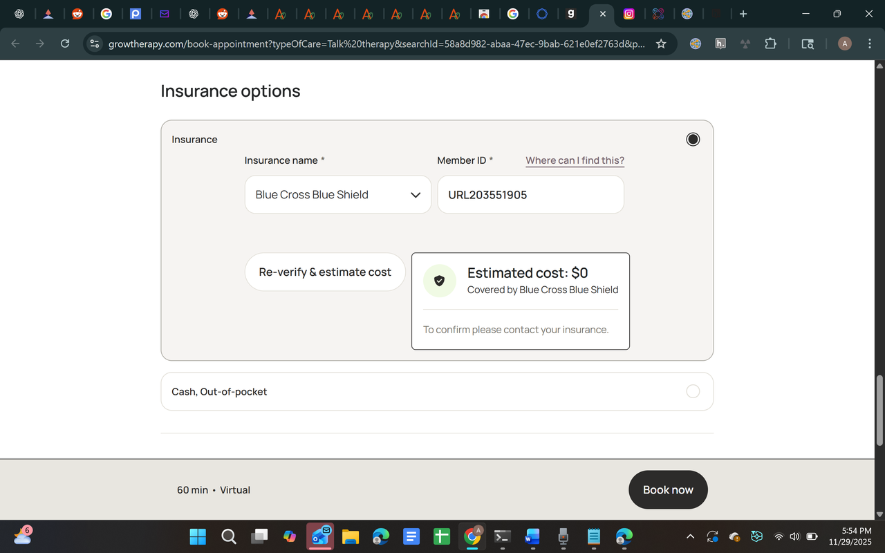Screen dimensions: 885x553
Task: Click the battery icon in the tray
Action: (812, 536)
